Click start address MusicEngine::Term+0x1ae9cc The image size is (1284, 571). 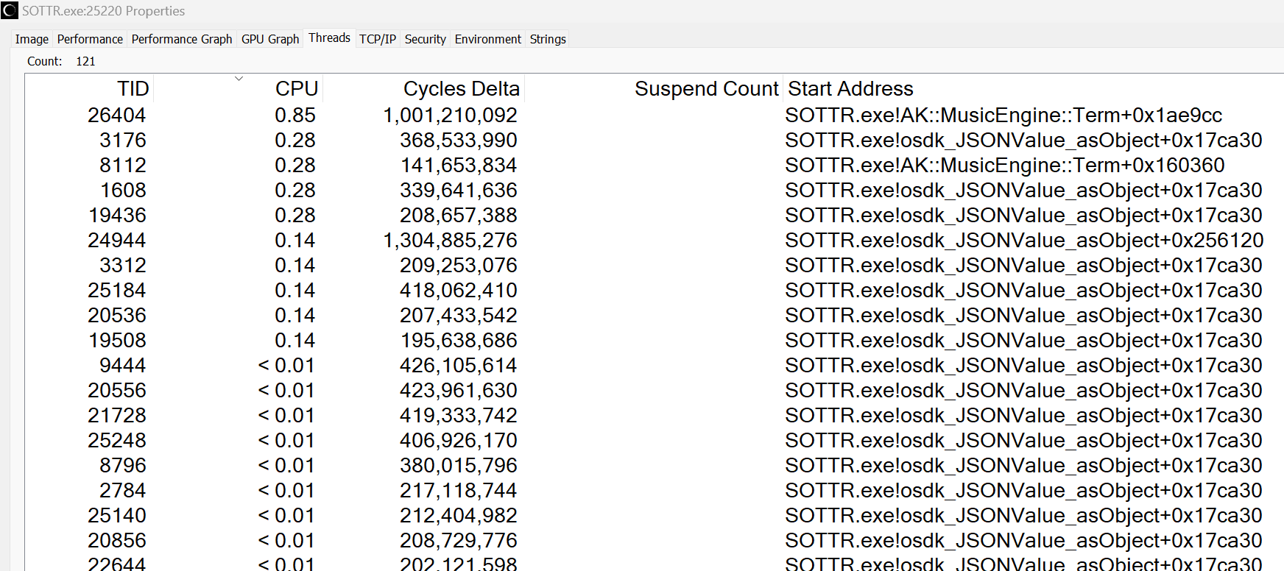tap(1003, 115)
